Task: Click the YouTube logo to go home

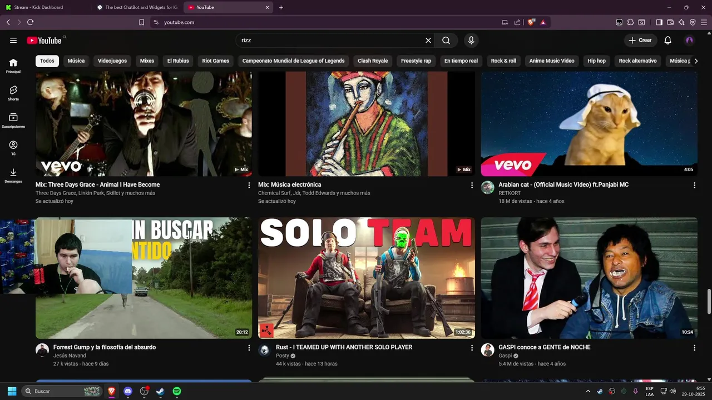Action: click(x=44, y=41)
